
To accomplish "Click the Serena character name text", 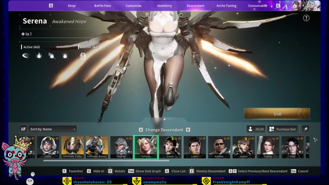I will pos(35,21).
